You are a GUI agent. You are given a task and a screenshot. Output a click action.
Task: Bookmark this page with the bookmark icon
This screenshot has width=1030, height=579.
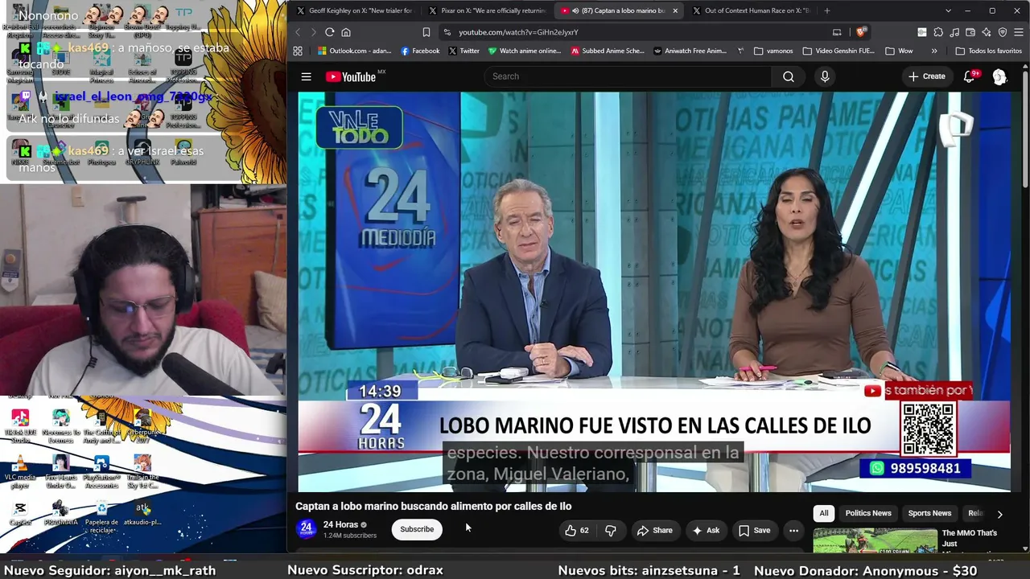426,32
